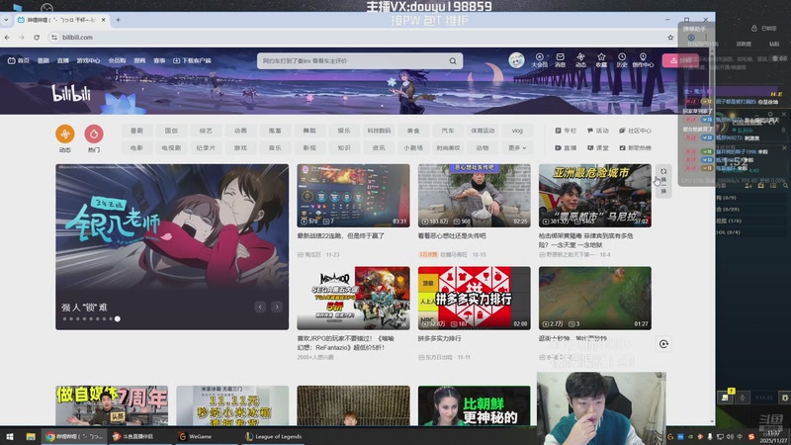Click the pink 投稿 upload button
The width and height of the screenshot is (791, 445).
(680, 60)
